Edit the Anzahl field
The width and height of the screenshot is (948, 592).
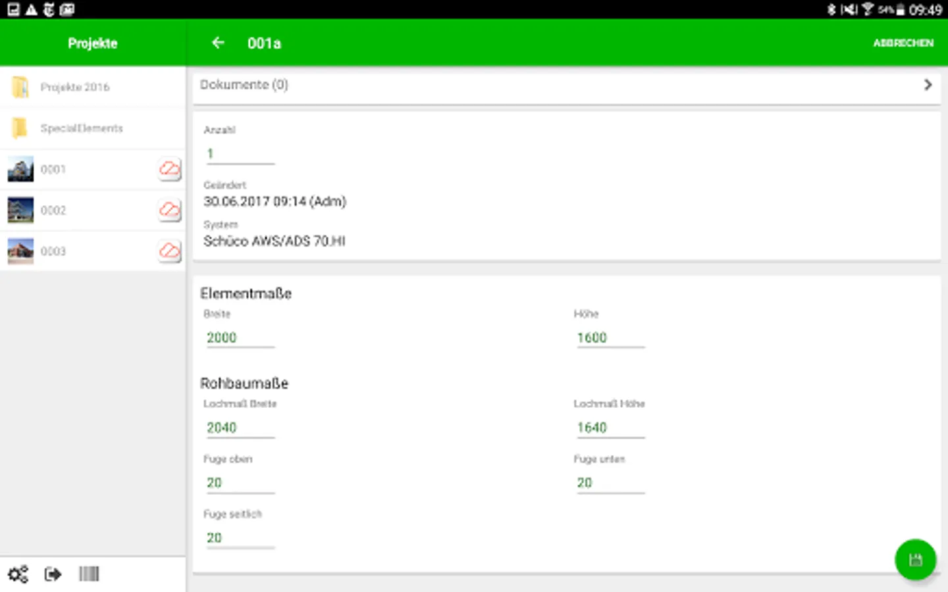pos(240,154)
